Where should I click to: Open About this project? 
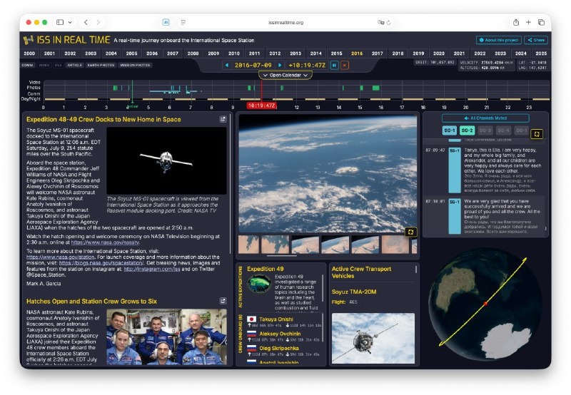(498, 40)
